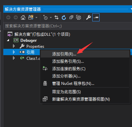132x127 pixels.
Task: Click the C# file icon beside Class1.cs
Action: tap(22, 58)
